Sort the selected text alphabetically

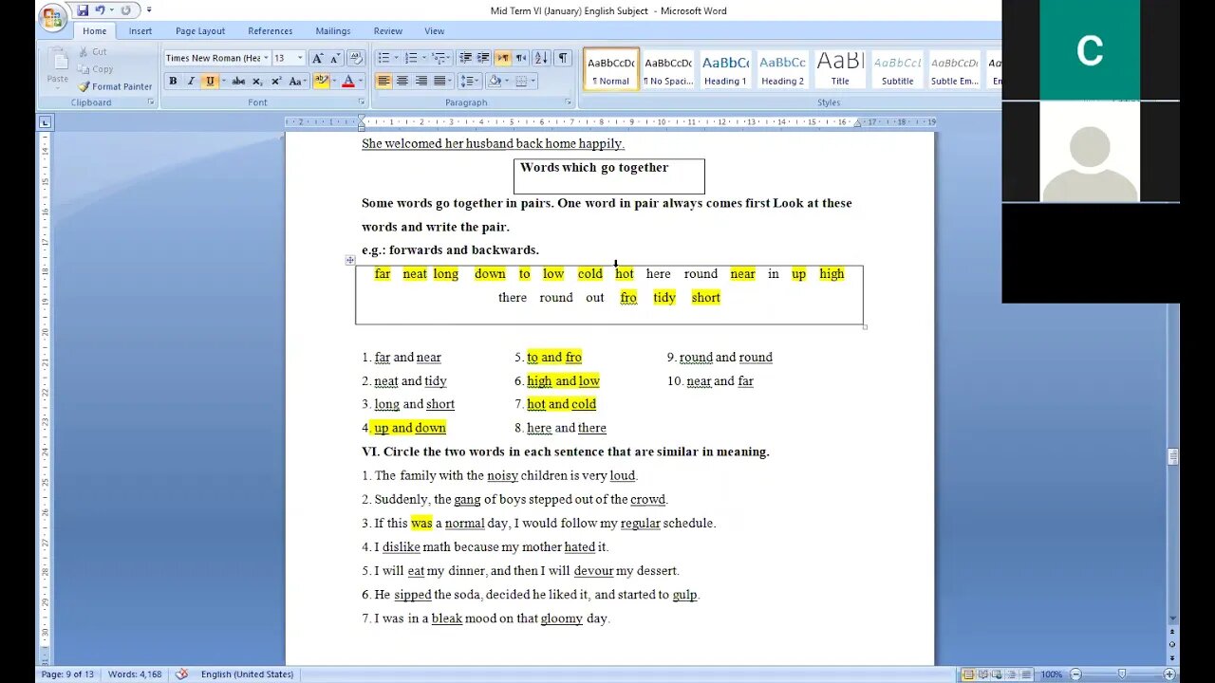[541, 58]
